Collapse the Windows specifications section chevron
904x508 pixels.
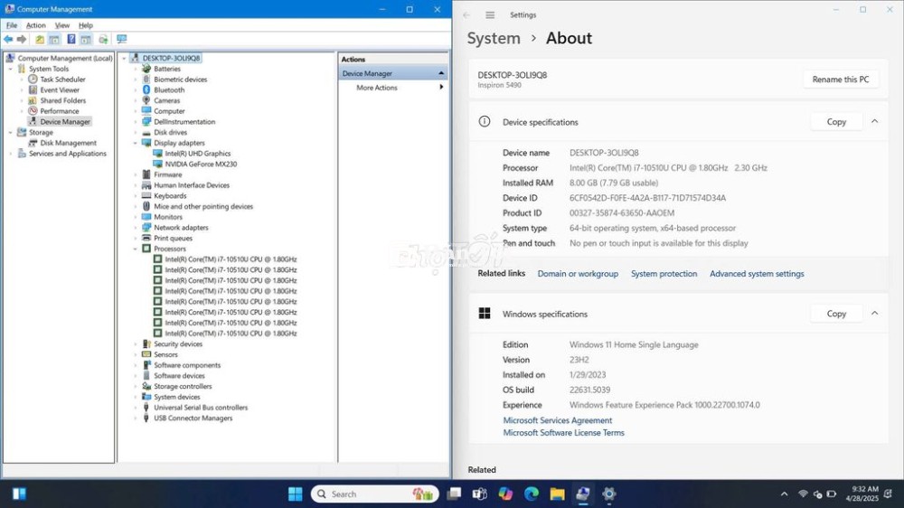point(874,313)
